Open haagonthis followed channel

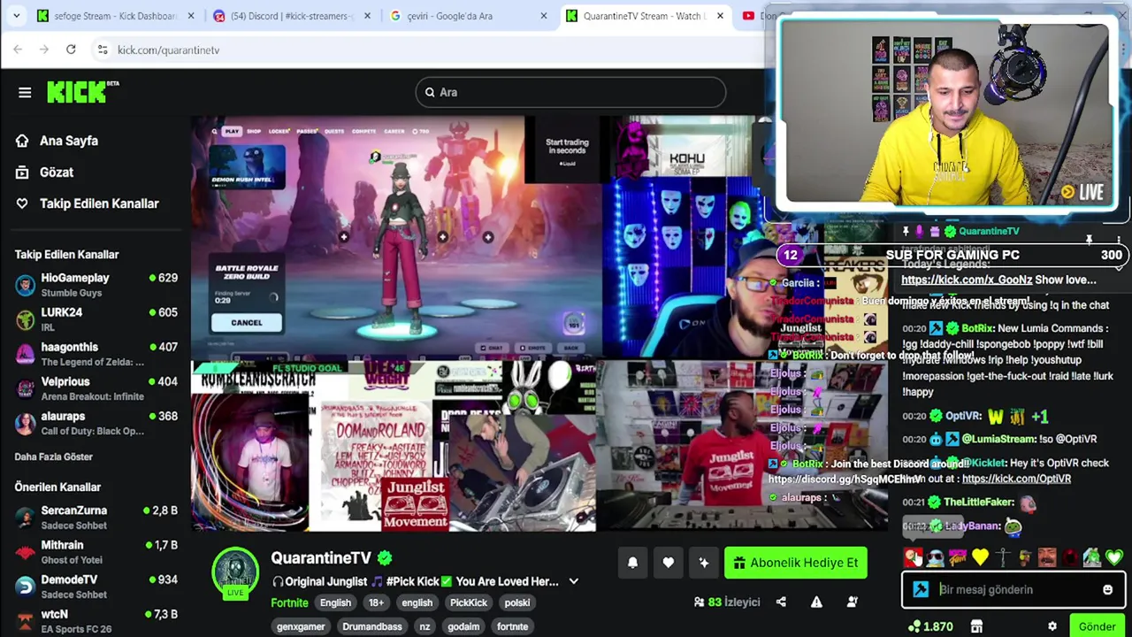(96, 354)
